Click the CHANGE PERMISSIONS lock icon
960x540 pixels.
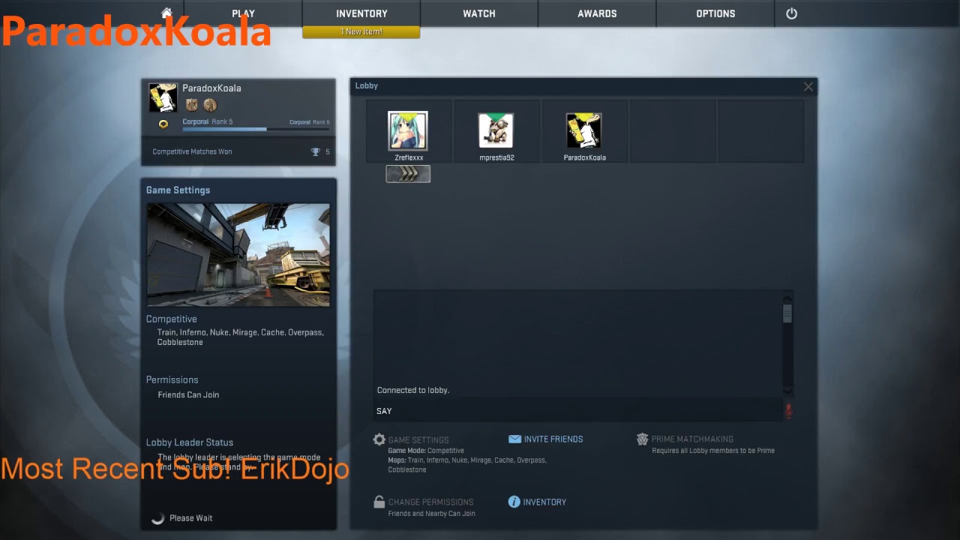[x=379, y=502]
